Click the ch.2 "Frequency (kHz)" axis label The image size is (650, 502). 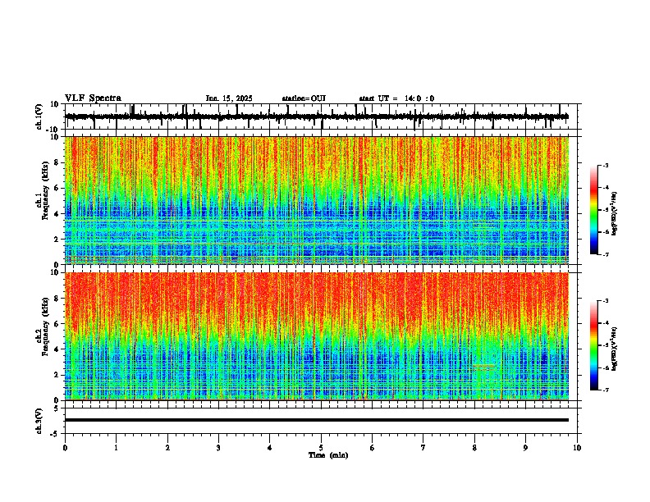point(45,326)
